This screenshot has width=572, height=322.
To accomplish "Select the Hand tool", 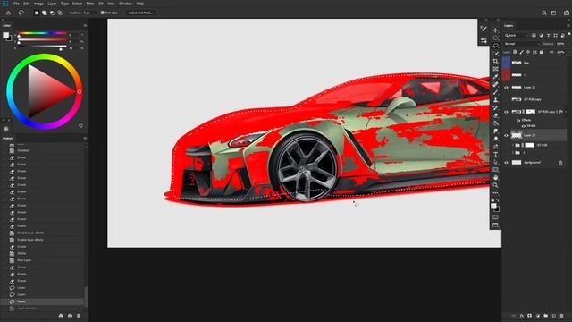I will (x=495, y=177).
